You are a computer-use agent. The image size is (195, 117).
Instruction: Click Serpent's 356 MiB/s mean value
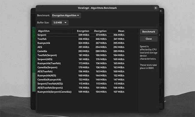pos(119,35)
